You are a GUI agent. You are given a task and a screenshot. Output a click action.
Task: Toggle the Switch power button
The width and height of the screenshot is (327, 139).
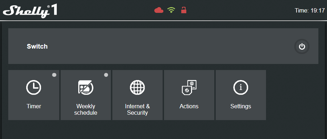[x=302, y=46]
